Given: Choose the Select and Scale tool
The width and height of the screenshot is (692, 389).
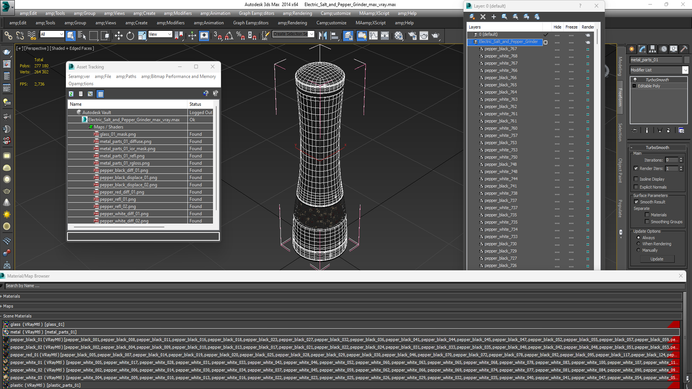Looking at the screenshot, I should (x=142, y=35).
